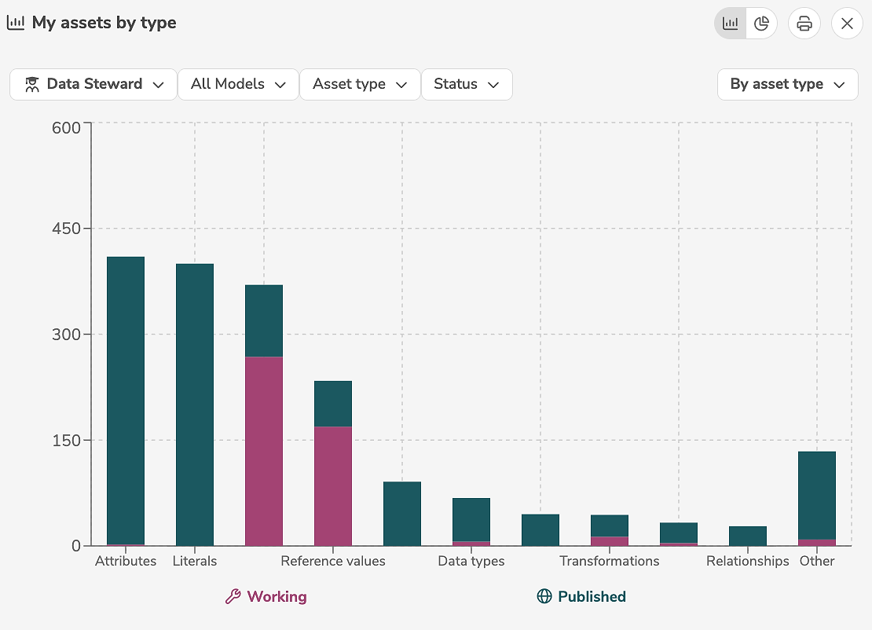
Task: Expand the All Models filter
Action: [x=238, y=84]
